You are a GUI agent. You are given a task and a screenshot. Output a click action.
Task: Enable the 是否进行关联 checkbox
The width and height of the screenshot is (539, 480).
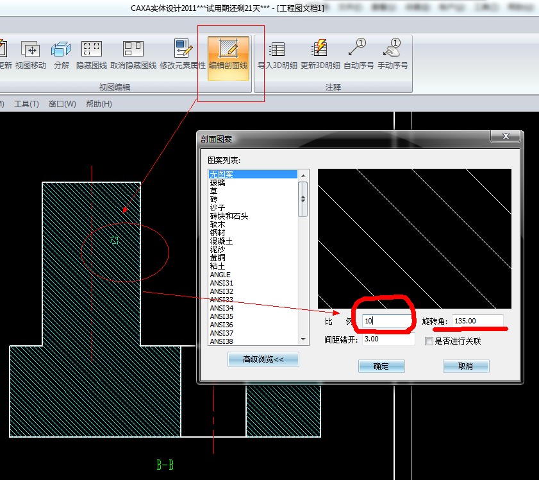429,341
